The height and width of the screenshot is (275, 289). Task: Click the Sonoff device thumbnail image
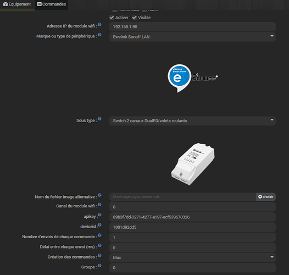pyautogui.click(x=193, y=164)
